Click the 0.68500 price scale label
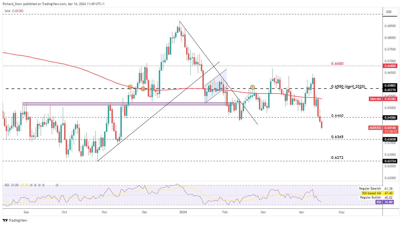This screenshot has height=225, width=402. click(x=390, y=26)
